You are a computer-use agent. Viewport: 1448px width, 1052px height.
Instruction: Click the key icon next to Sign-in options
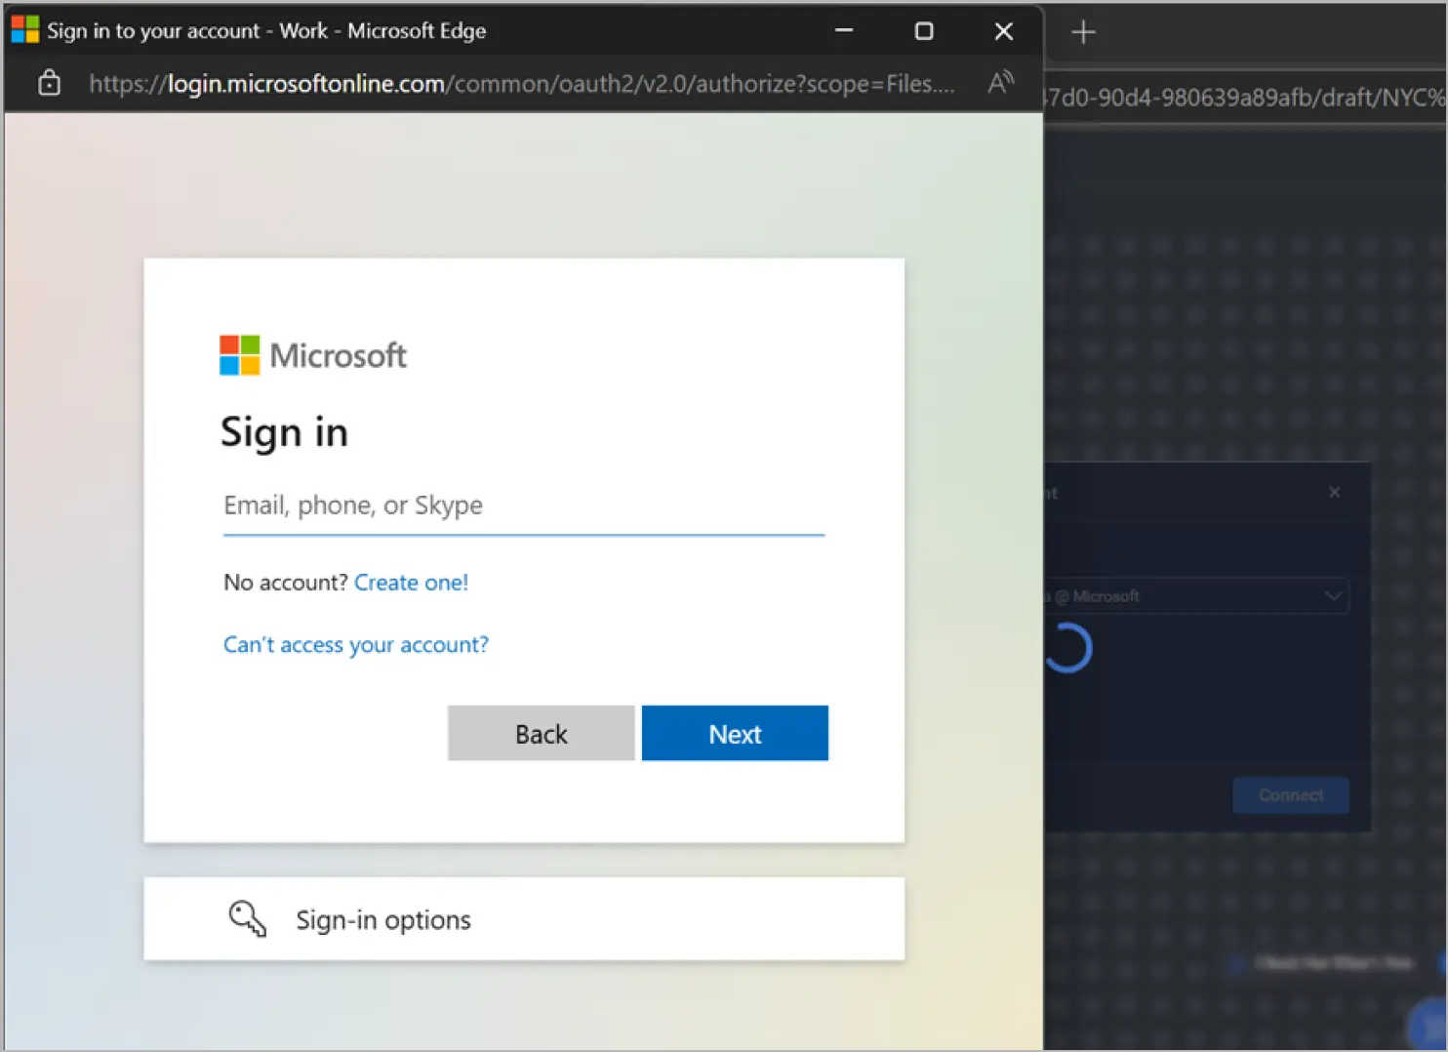coord(247,918)
